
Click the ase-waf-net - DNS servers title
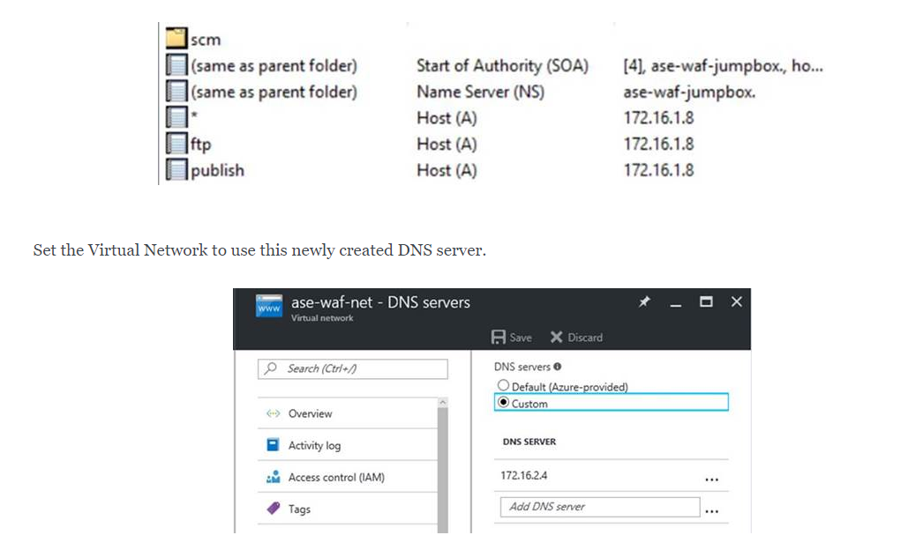coord(380,302)
